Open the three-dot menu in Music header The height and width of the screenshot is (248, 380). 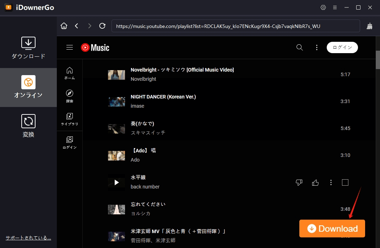(x=316, y=47)
